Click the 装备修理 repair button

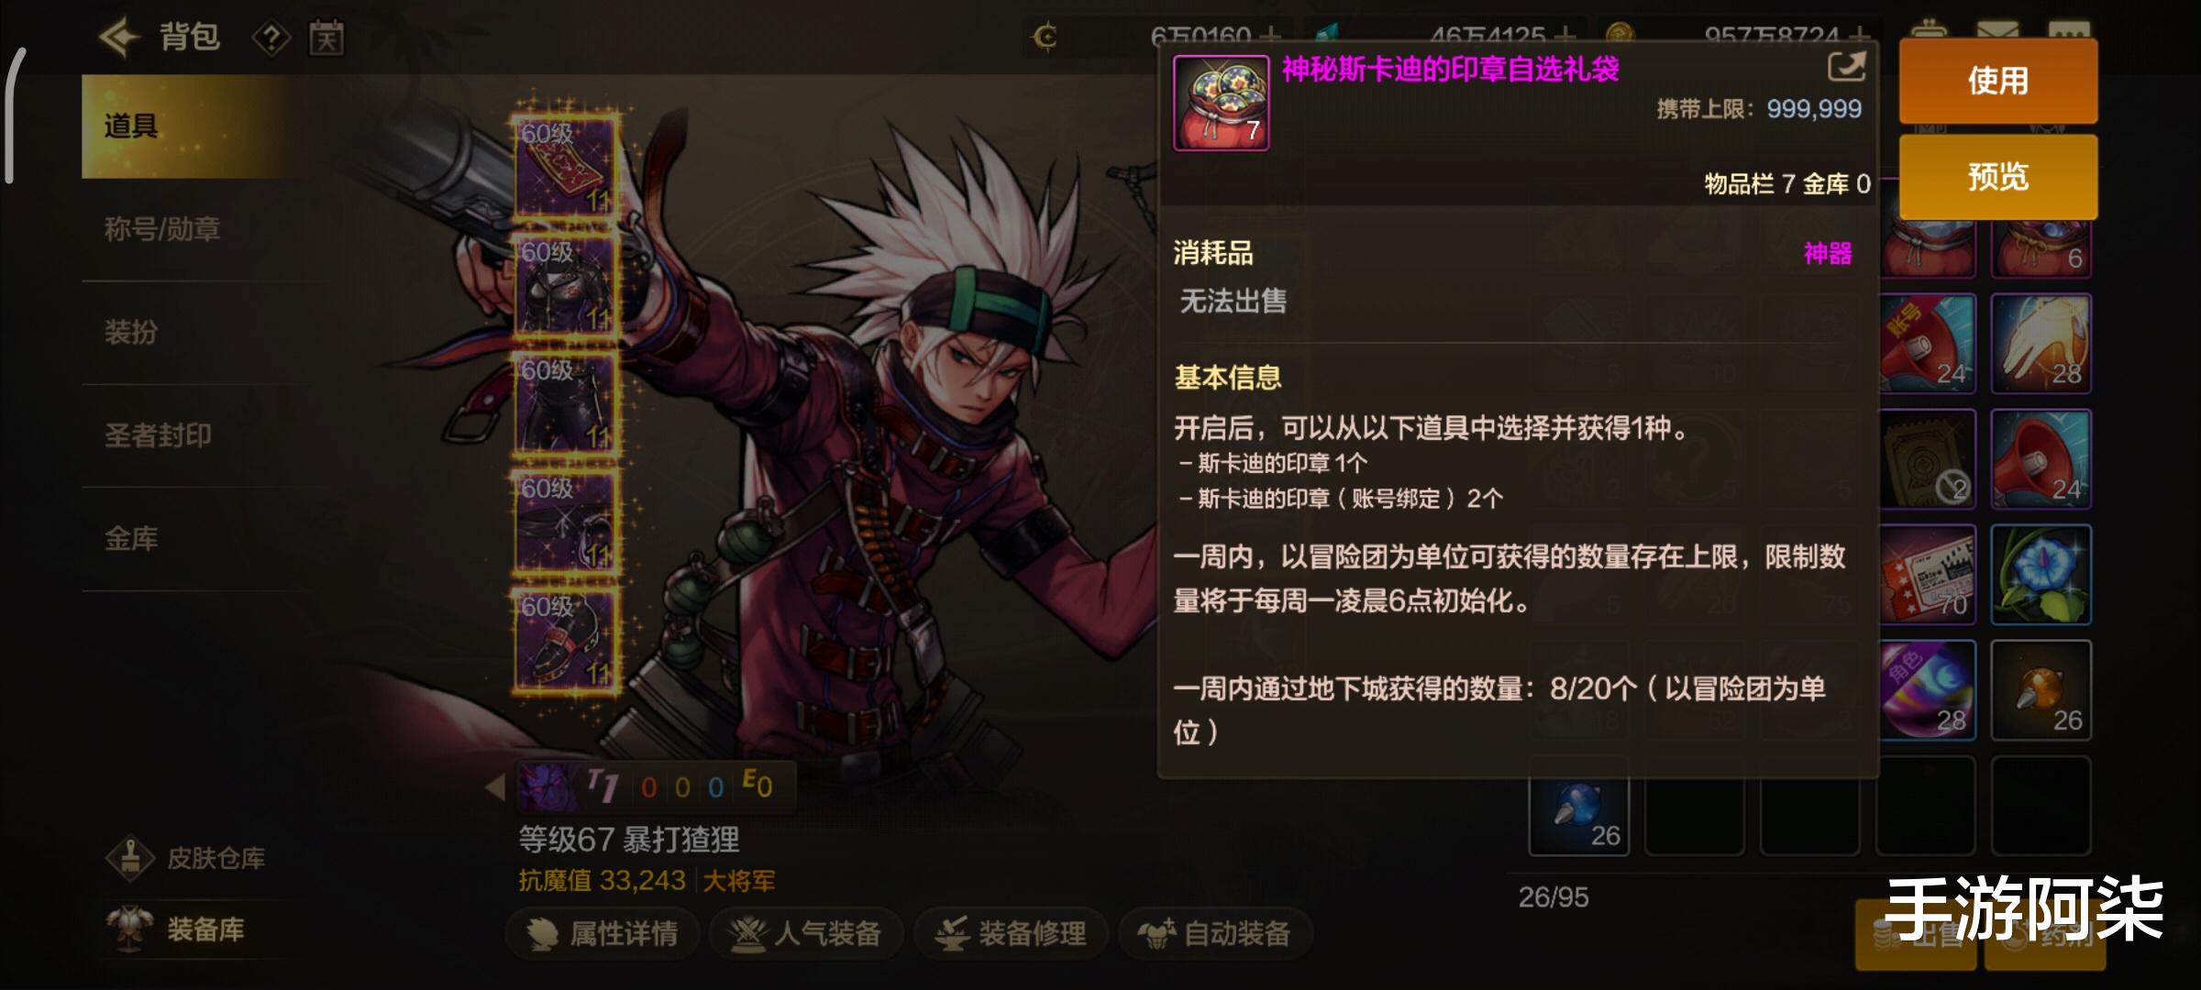point(1011,933)
